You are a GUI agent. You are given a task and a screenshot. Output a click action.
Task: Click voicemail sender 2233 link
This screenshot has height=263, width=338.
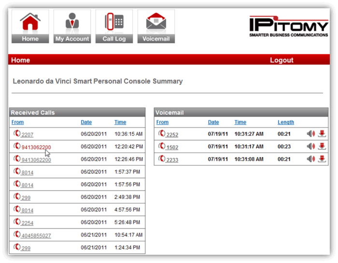pyautogui.click(x=172, y=160)
